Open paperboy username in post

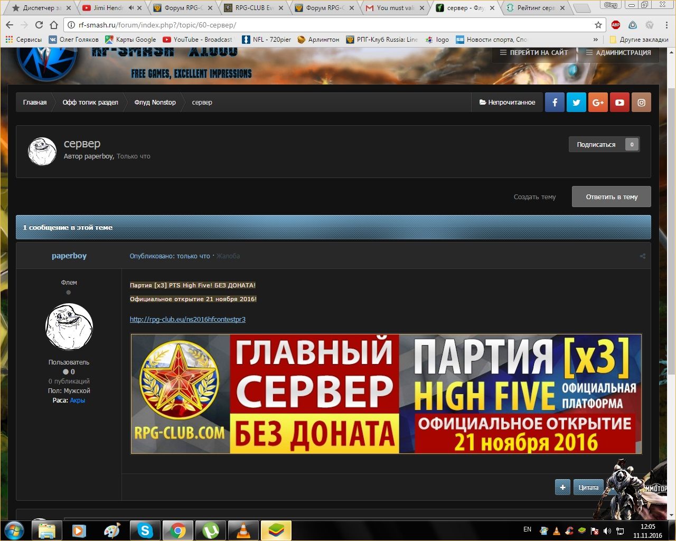[69, 256]
